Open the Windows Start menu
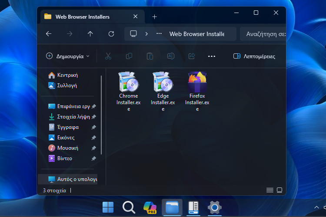326x217 pixels. click(108, 207)
